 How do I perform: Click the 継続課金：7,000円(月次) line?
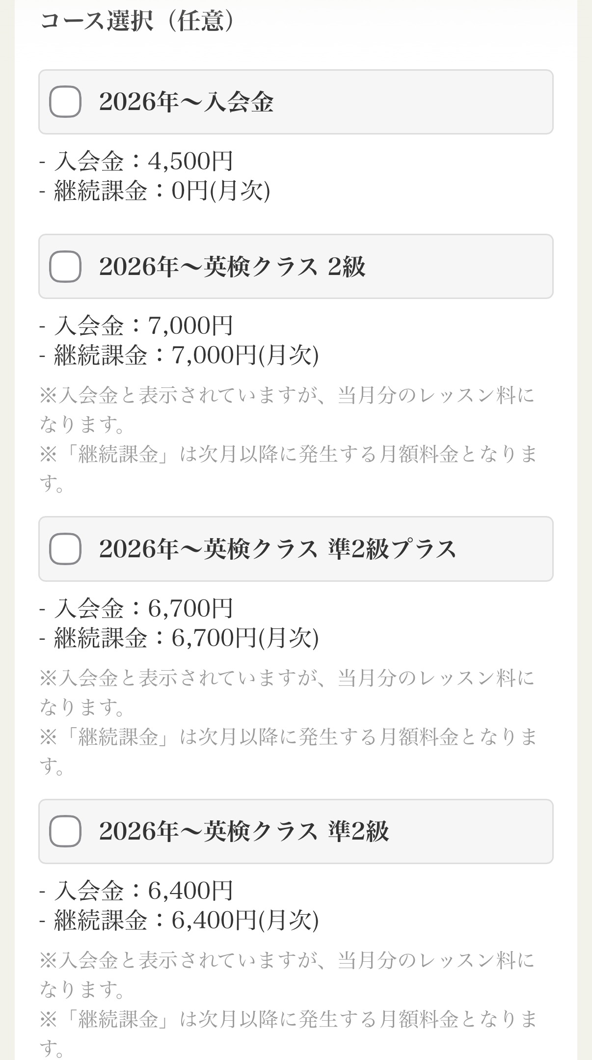pos(180,355)
